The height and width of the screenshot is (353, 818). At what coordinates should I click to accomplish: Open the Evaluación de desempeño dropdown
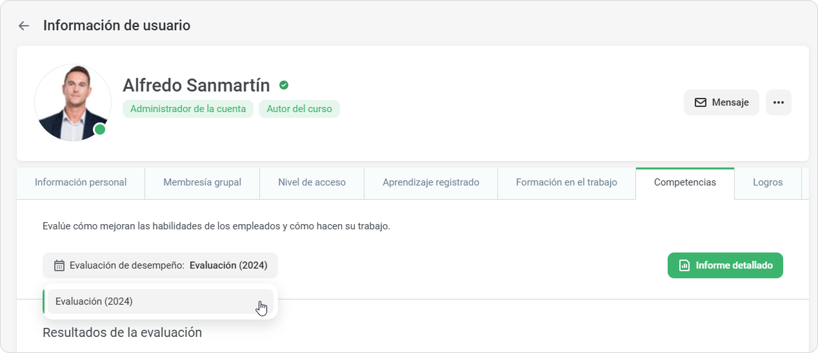tap(160, 265)
